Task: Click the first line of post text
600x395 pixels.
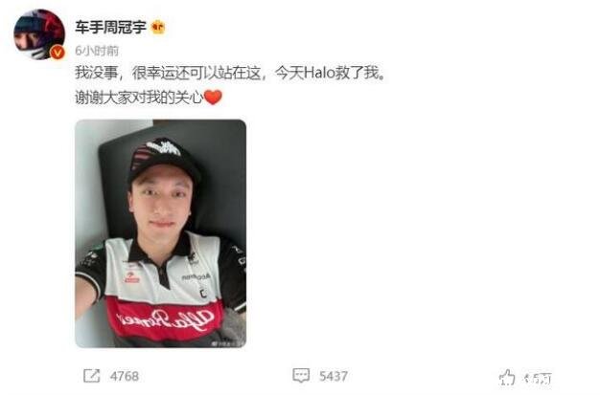Action: 230,73
